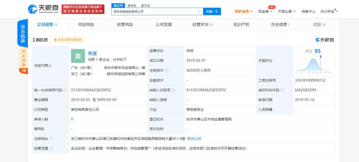Select the credit code 91330109MA2GK5DP5C under 统一社会信用代码
Screen dimensions: 359x162
pos(91,90)
